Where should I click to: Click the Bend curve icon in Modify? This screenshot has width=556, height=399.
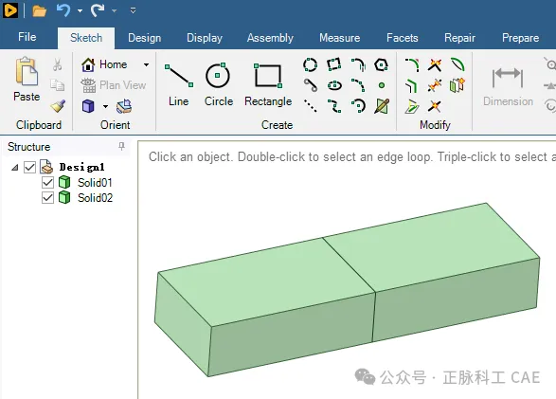pos(457,64)
